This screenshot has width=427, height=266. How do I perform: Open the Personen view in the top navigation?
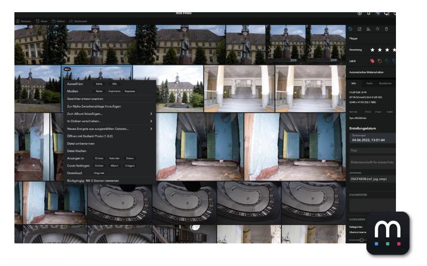pos(24,21)
